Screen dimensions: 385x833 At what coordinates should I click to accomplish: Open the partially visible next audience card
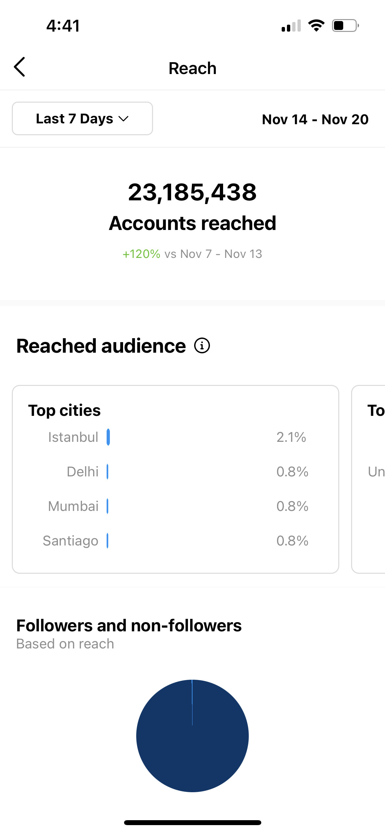(368, 479)
